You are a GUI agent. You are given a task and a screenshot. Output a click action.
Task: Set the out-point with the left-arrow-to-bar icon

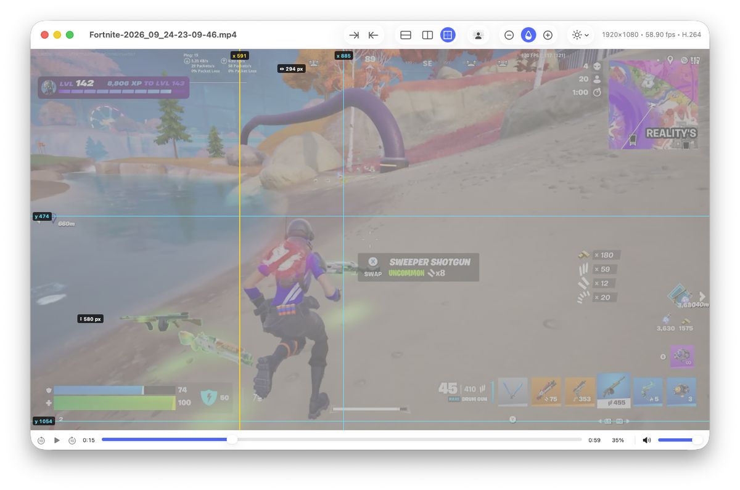pyautogui.click(x=373, y=35)
